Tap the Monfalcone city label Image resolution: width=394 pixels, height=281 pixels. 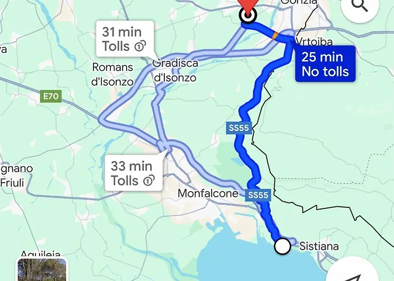click(x=208, y=193)
